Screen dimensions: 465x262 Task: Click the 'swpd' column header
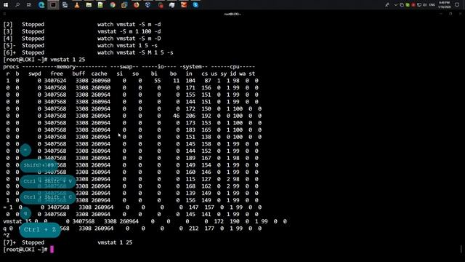click(35, 74)
